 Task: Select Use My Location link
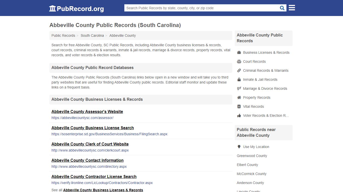[256, 147]
